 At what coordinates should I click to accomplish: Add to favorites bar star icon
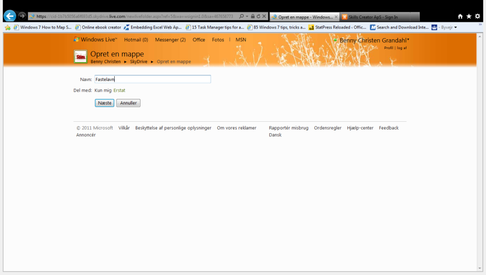click(x=8, y=28)
